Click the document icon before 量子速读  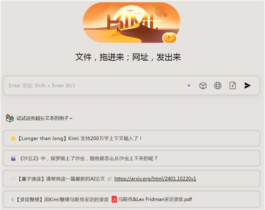tap(13, 179)
